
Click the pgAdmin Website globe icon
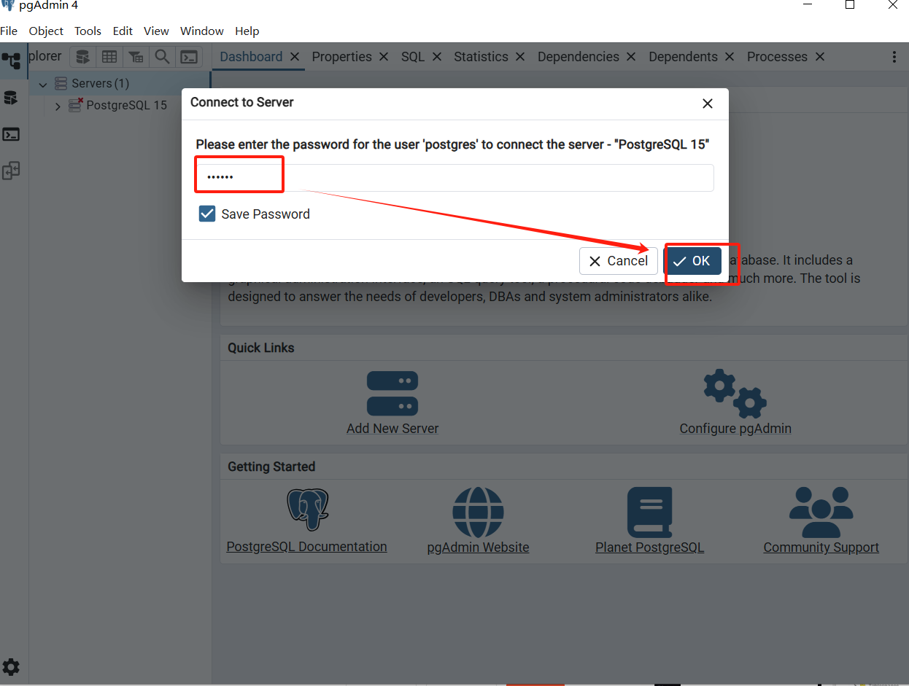coord(478,512)
